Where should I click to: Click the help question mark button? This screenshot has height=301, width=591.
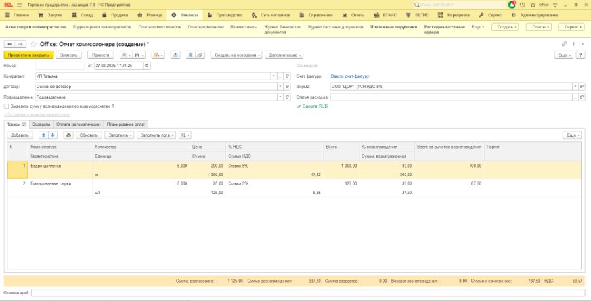(x=580, y=55)
